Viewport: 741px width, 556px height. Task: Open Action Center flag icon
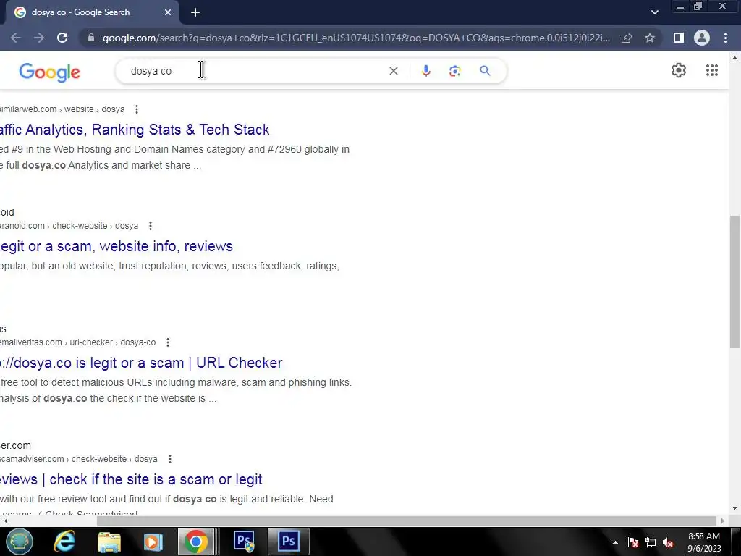[x=633, y=542]
